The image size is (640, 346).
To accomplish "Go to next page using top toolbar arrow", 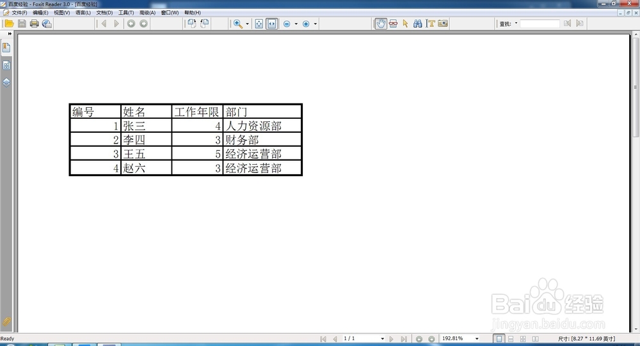I will (116, 24).
